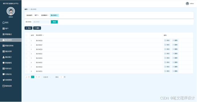Click 修改 edit for row number 4
Image resolution: width=197 pixels, height=102 pixels.
167,54
